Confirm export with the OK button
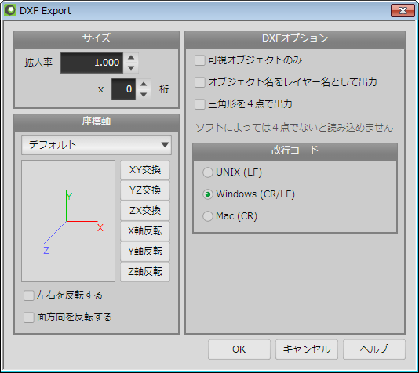419x373 pixels. 239,349
